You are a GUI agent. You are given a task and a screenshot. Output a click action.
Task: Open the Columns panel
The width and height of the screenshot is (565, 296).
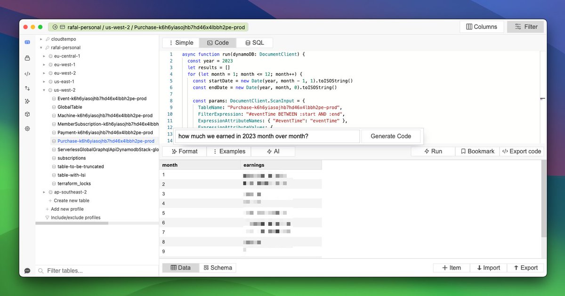tap(482, 27)
